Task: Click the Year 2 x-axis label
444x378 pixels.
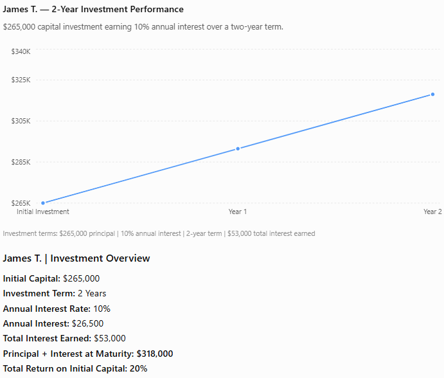Action: tap(432, 212)
